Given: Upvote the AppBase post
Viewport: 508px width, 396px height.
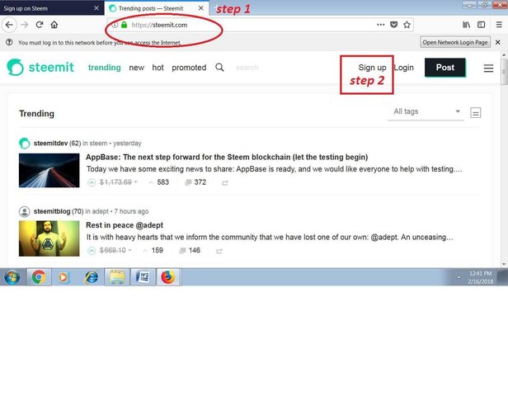Looking at the screenshot, I should 92,182.
